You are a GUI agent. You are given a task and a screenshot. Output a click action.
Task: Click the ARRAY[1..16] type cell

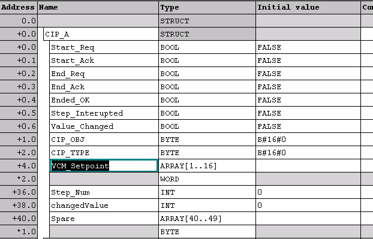pos(207,165)
